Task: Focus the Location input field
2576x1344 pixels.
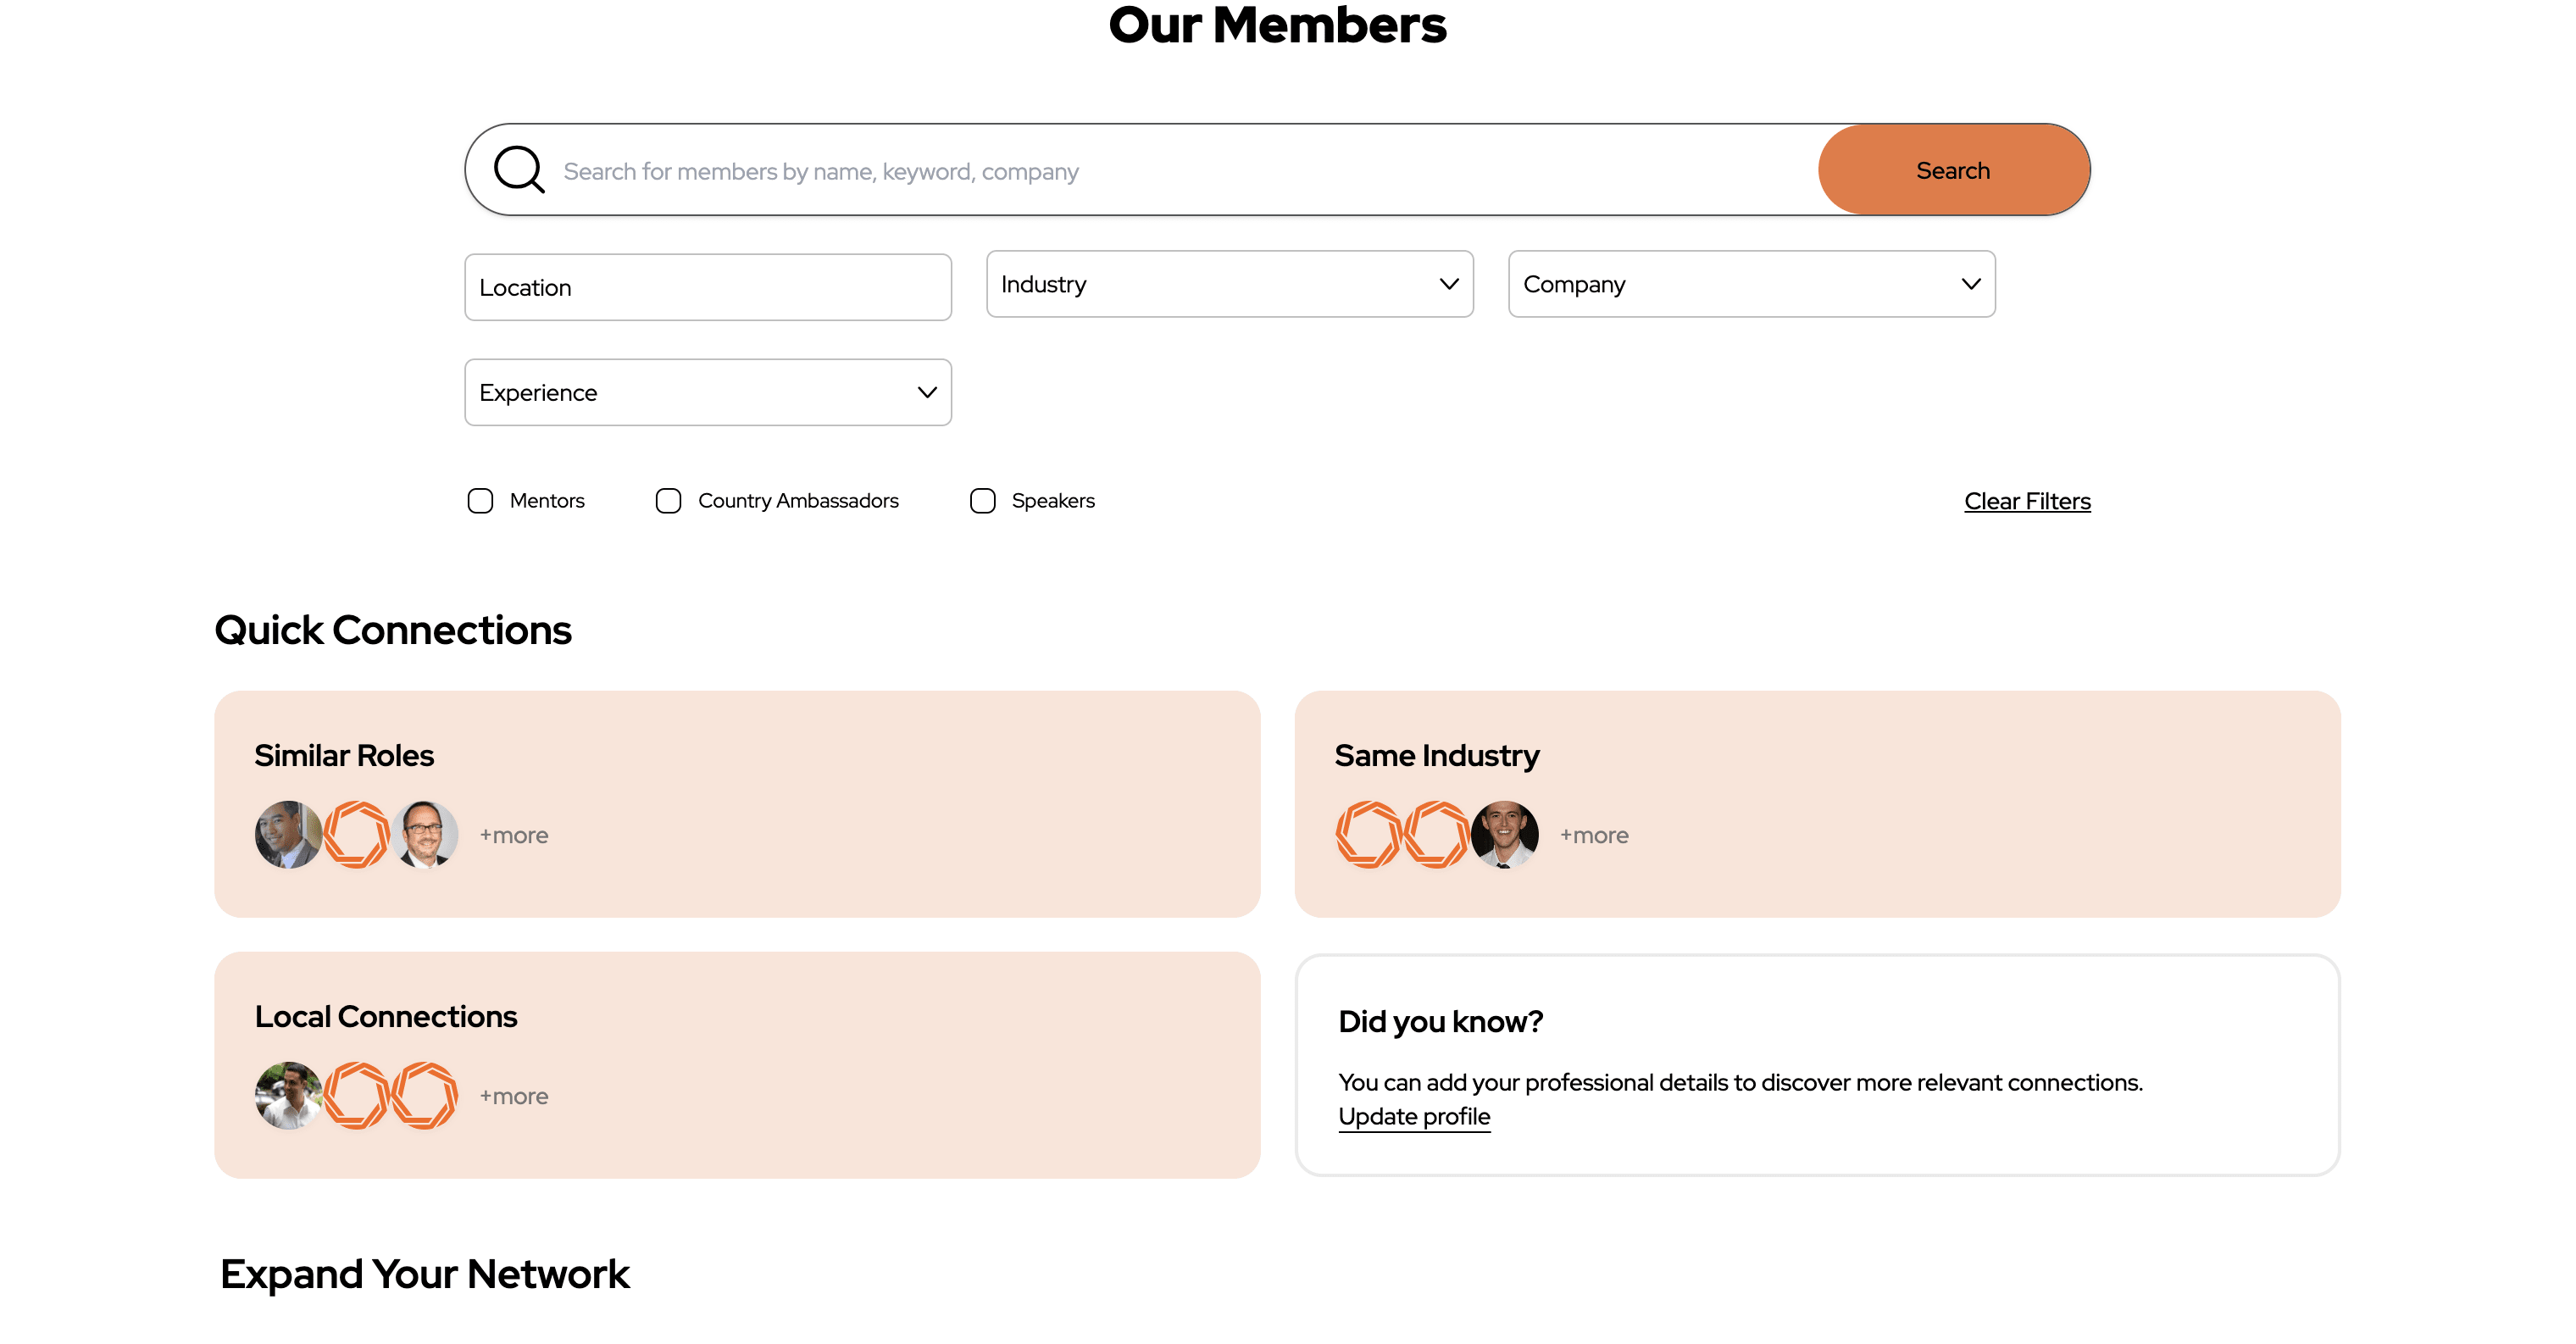Action: 708,287
